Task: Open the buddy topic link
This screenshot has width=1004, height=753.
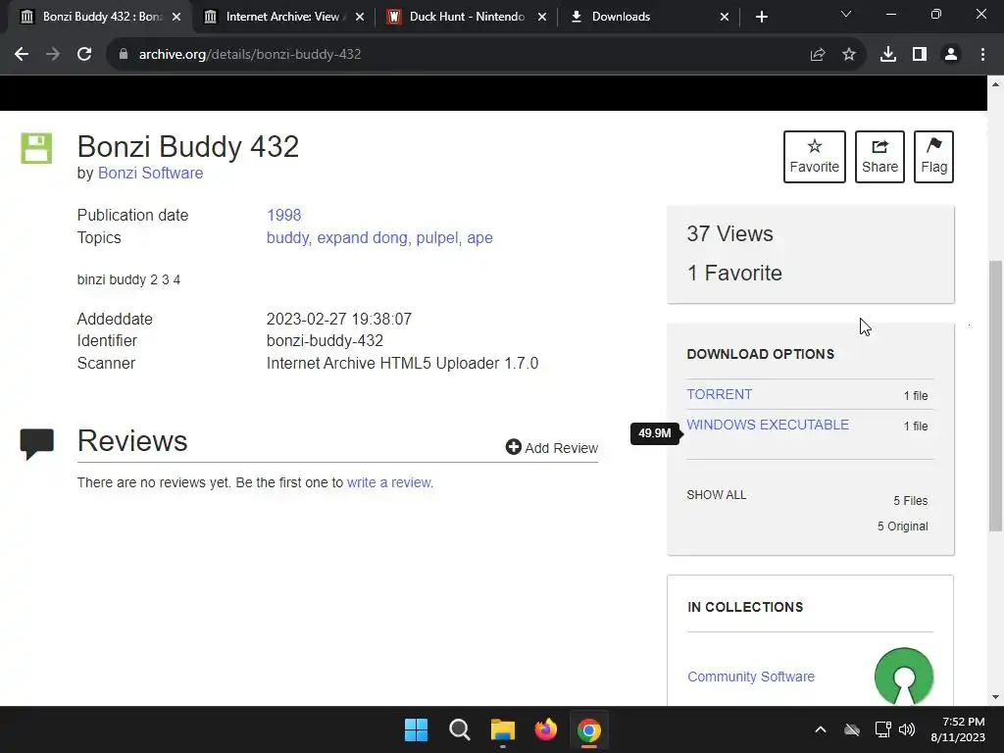Action: pos(287,237)
